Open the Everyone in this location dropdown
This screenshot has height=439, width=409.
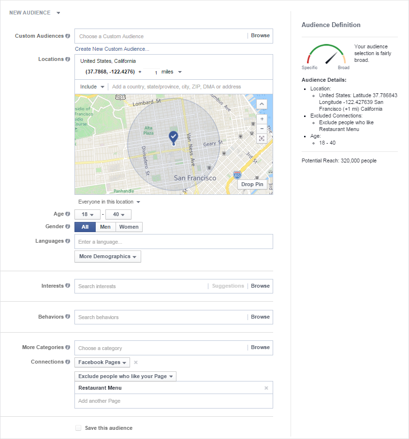point(108,202)
